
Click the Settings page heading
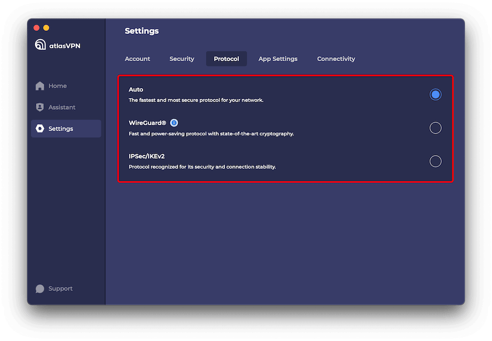[x=142, y=31]
